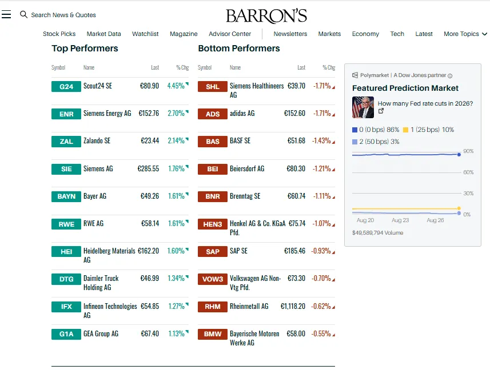Click the SHL ticker badge
Viewport: 490px width, 370px height.
213,86
